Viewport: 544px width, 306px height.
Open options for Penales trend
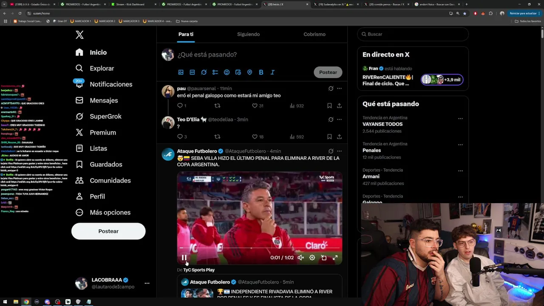point(460,145)
